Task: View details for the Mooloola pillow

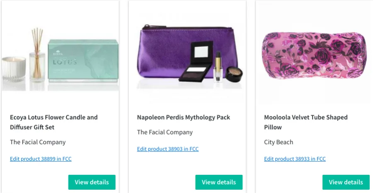Action: pos(346,182)
